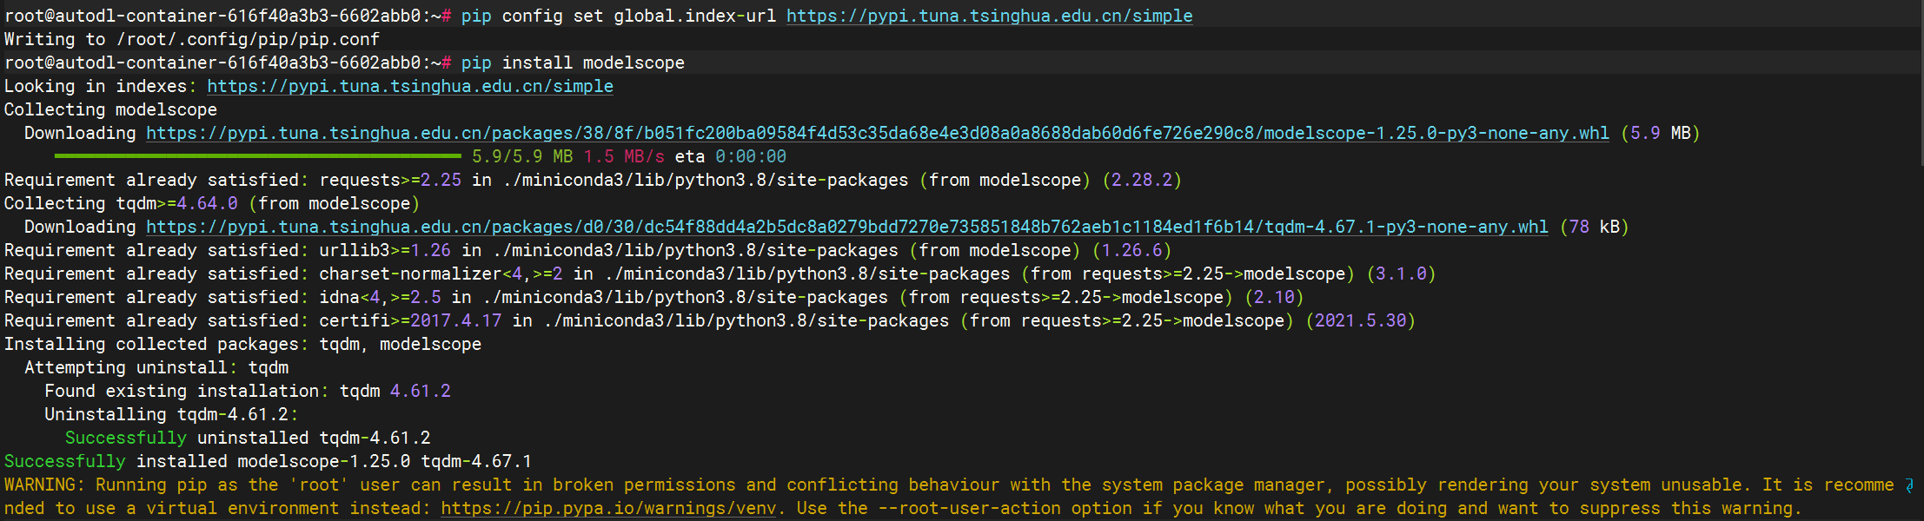Click the 'eta 0:00:00' text
This screenshot has width=1924, height=521.
point(731,156)
